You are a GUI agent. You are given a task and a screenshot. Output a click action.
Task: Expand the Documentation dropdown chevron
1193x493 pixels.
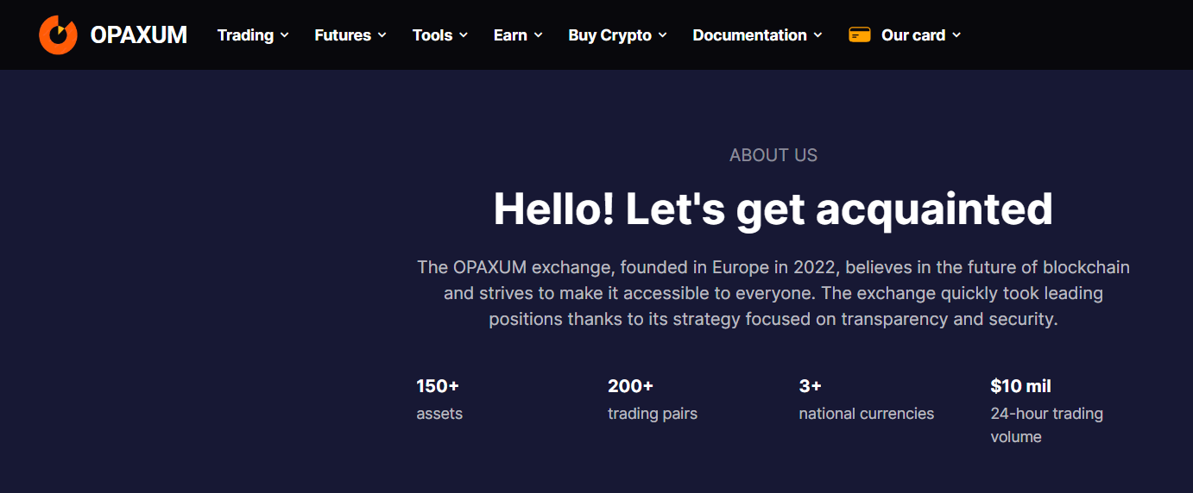click(x=818, y=35)
